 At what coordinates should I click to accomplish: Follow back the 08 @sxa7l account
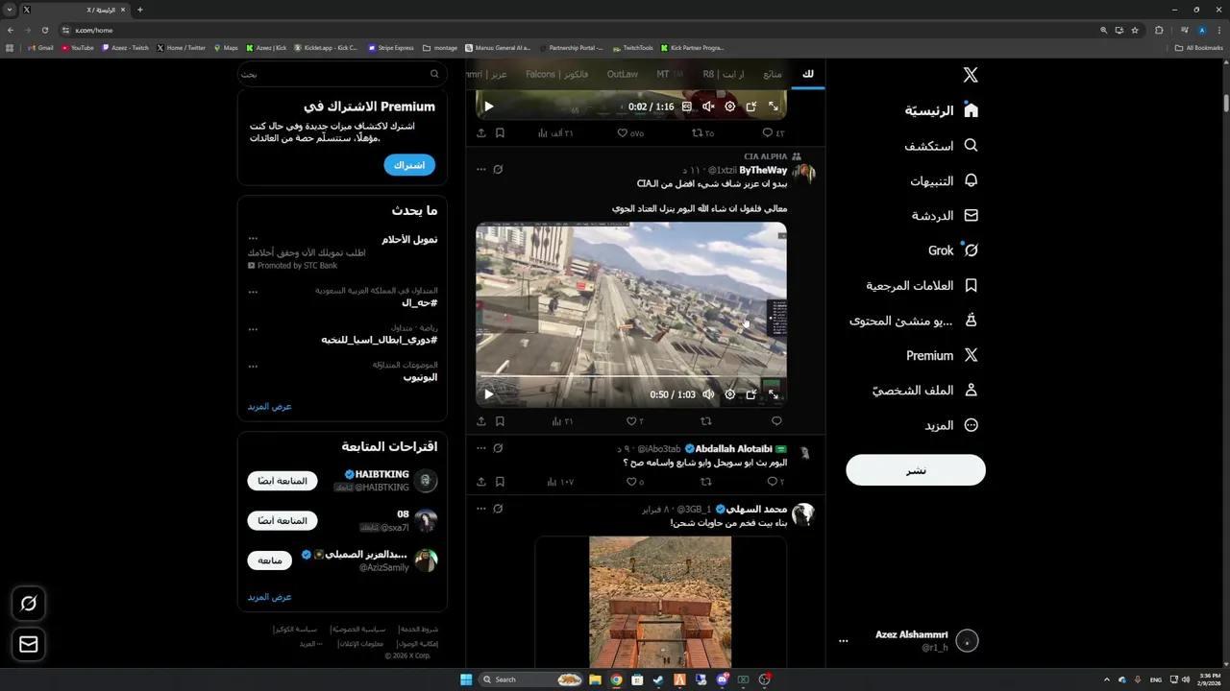pos(283,520)
